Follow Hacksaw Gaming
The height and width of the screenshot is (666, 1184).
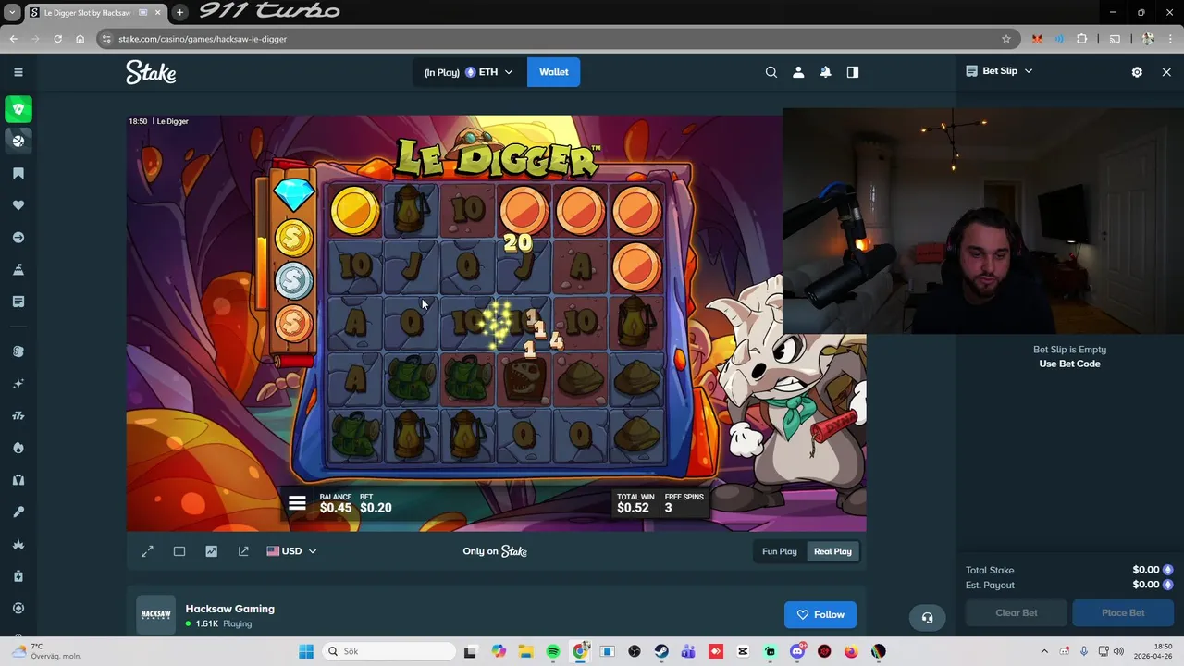(x=820, y=614)
